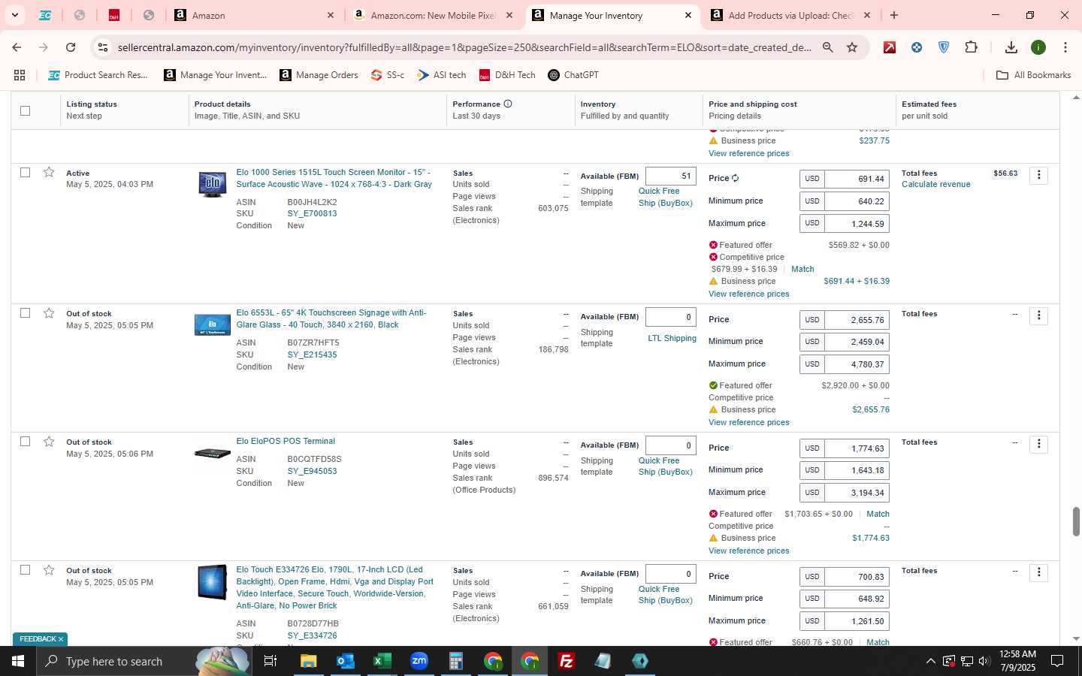Image resolution: width=1082 pixels, height=676 pixels.
Task: Star the Elo 1515L Touch Screen Monitor listing
Action: click(x=49, y=173)
